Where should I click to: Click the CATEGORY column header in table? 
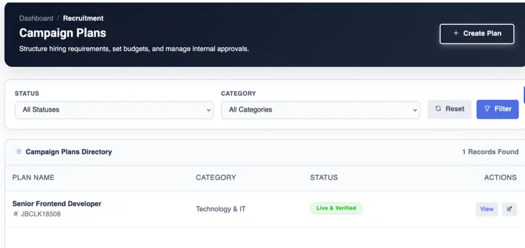click(x=216, y=178)
